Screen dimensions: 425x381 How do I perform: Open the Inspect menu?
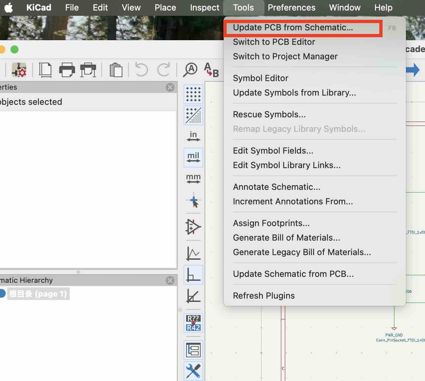pyautogui.click(x=205, y=8)
